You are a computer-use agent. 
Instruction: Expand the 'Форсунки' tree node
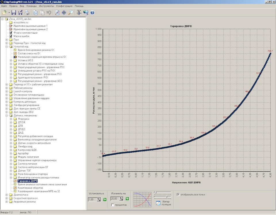11,119
